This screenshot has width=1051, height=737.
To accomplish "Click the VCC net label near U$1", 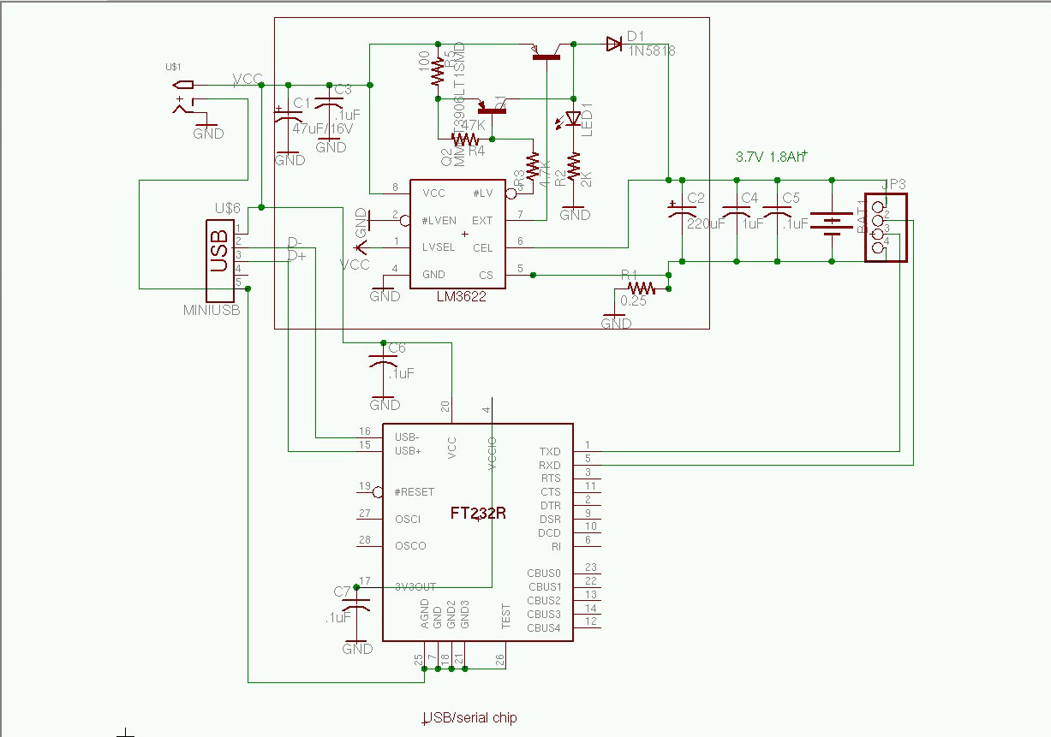I will click(x=248, y=79).
